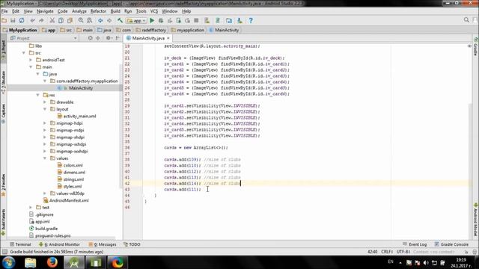Open the TODO tool window

coord(132,244)
